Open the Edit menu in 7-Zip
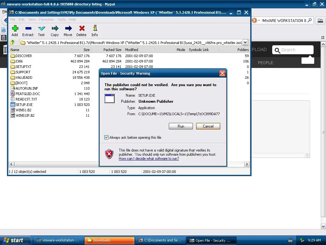This screenshot has width=326, height=245. click(22, 19)
